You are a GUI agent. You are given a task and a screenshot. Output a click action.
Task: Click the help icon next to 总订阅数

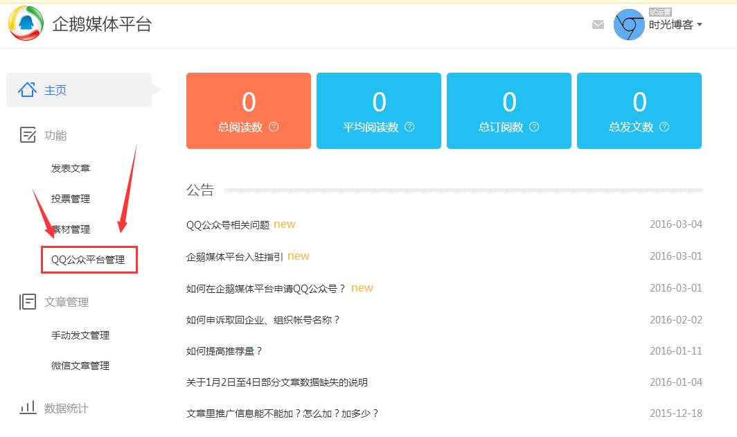pos(534,127)
